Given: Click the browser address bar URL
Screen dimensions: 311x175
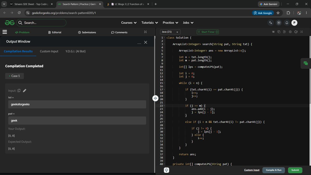Looking at the screenshot, I should pos(64,13).
